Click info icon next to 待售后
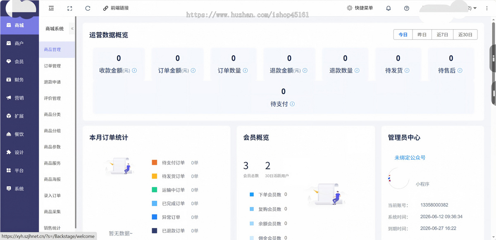Screen dimensions: 496x240 460,71
